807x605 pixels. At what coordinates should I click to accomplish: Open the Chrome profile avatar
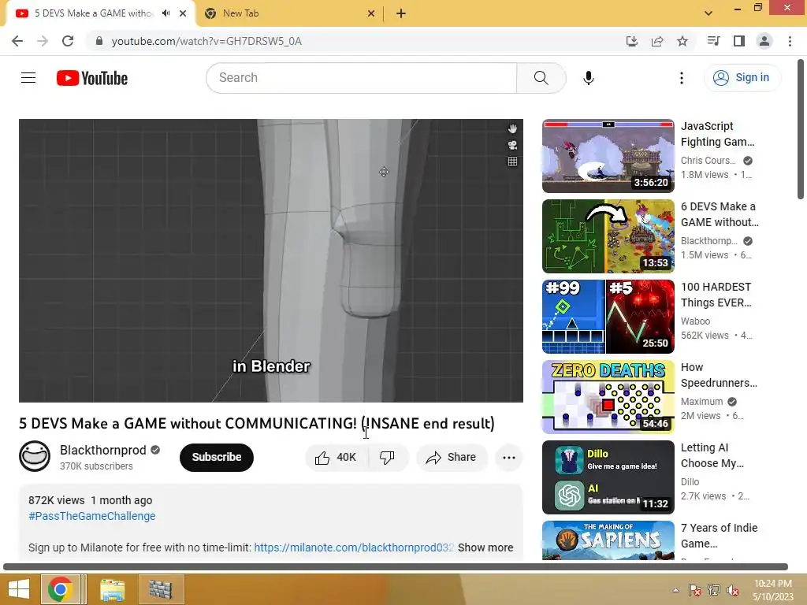tap(764, 41)
